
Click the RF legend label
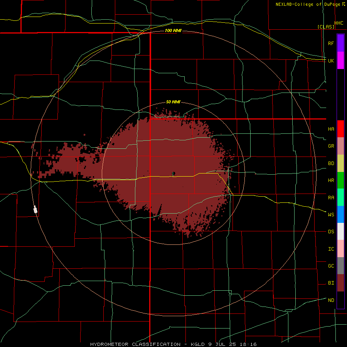click(331, 43)
